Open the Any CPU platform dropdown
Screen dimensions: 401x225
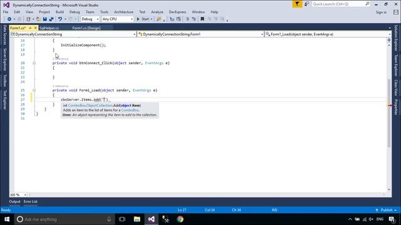pos(118,19)
